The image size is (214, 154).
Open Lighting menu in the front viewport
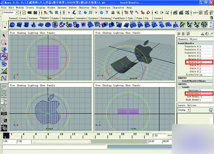point(33,85)
